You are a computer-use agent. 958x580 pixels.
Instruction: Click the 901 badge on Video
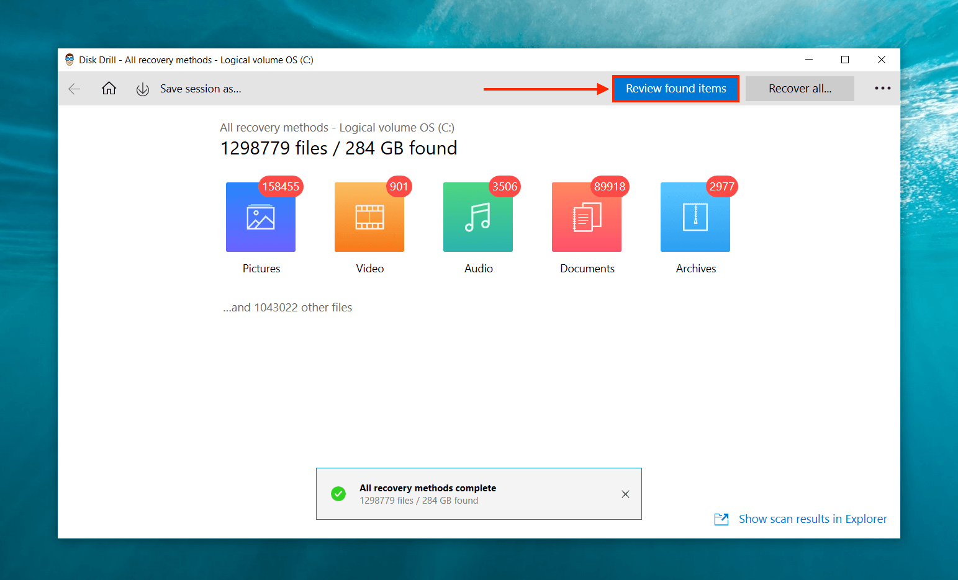399,186
